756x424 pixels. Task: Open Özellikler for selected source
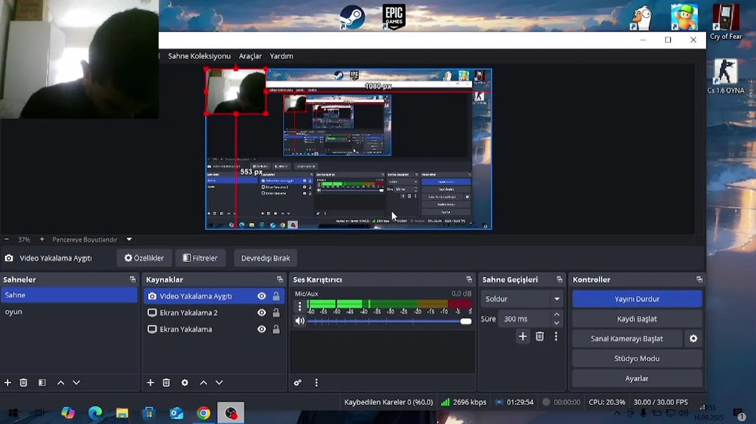pos(144,258)
